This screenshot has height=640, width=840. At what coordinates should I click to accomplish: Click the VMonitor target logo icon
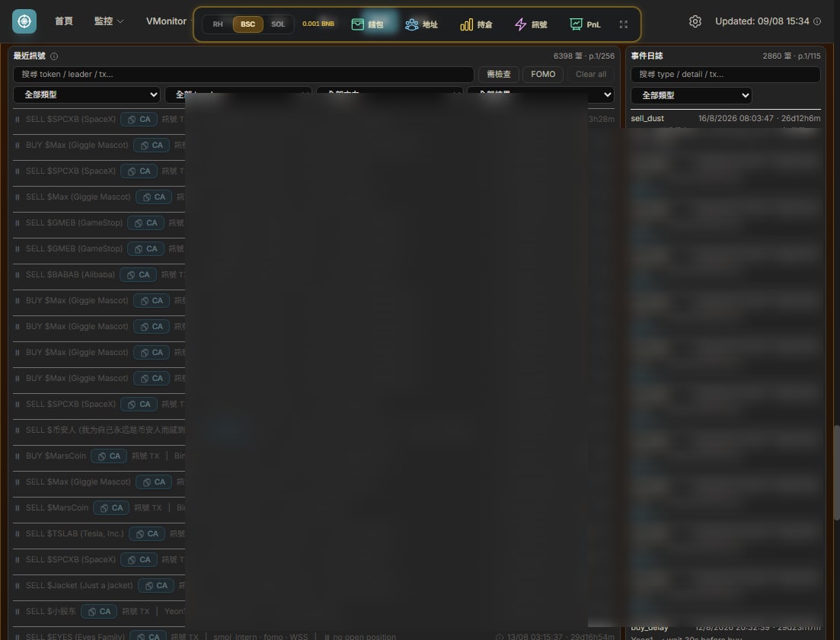tap(24, 21)
